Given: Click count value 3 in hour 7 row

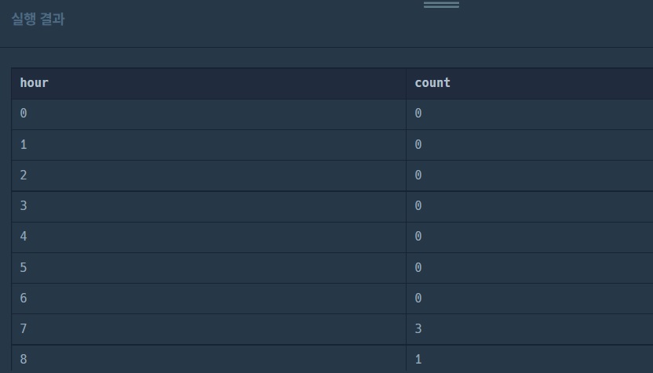Looking at the screenshot, I should pyautogui.click(x=530, y=329).
